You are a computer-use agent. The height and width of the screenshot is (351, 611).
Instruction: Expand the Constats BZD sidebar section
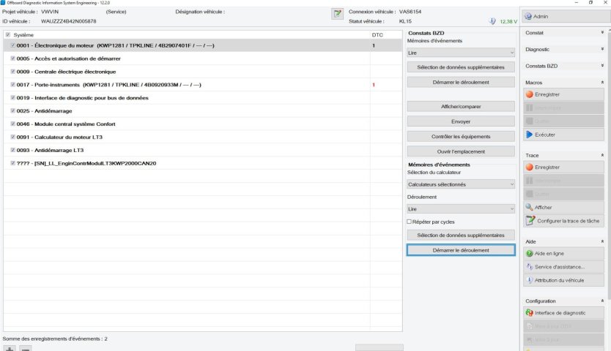[x=602, y=66]
